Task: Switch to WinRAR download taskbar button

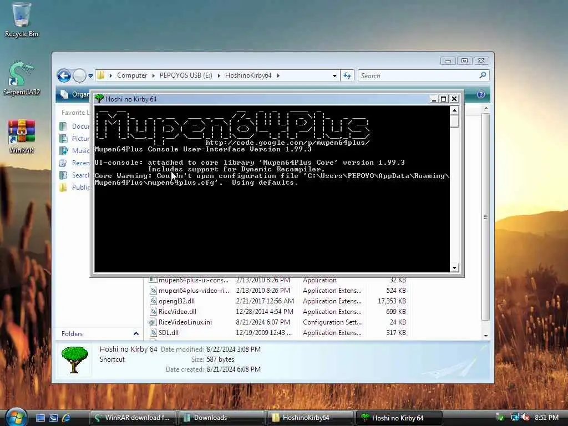Action: 133,418
